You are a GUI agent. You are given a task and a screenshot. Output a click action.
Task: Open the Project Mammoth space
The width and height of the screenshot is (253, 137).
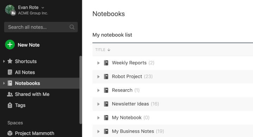coord(34,133)
